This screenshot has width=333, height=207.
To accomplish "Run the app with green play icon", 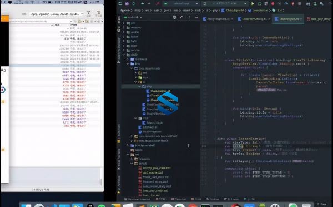I will (x=253, y=4).
